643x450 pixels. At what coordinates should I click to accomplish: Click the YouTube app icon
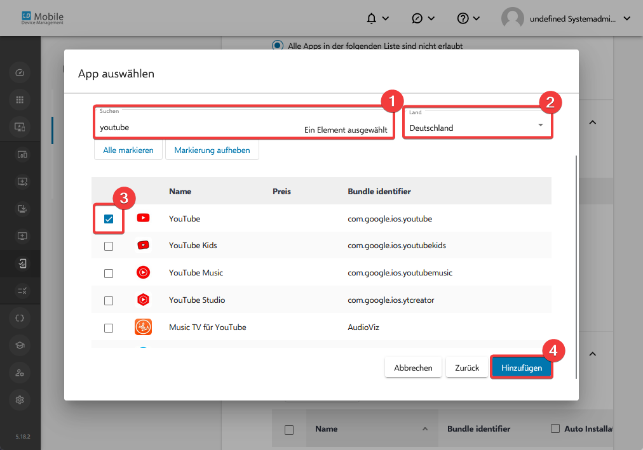pyautogui.click(x=143, y=218)
